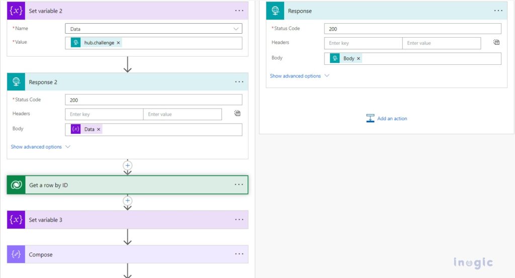Viewport: 515px width, 278px height.
Task: Click the Response Status Code field
Action: pos(412,29)
